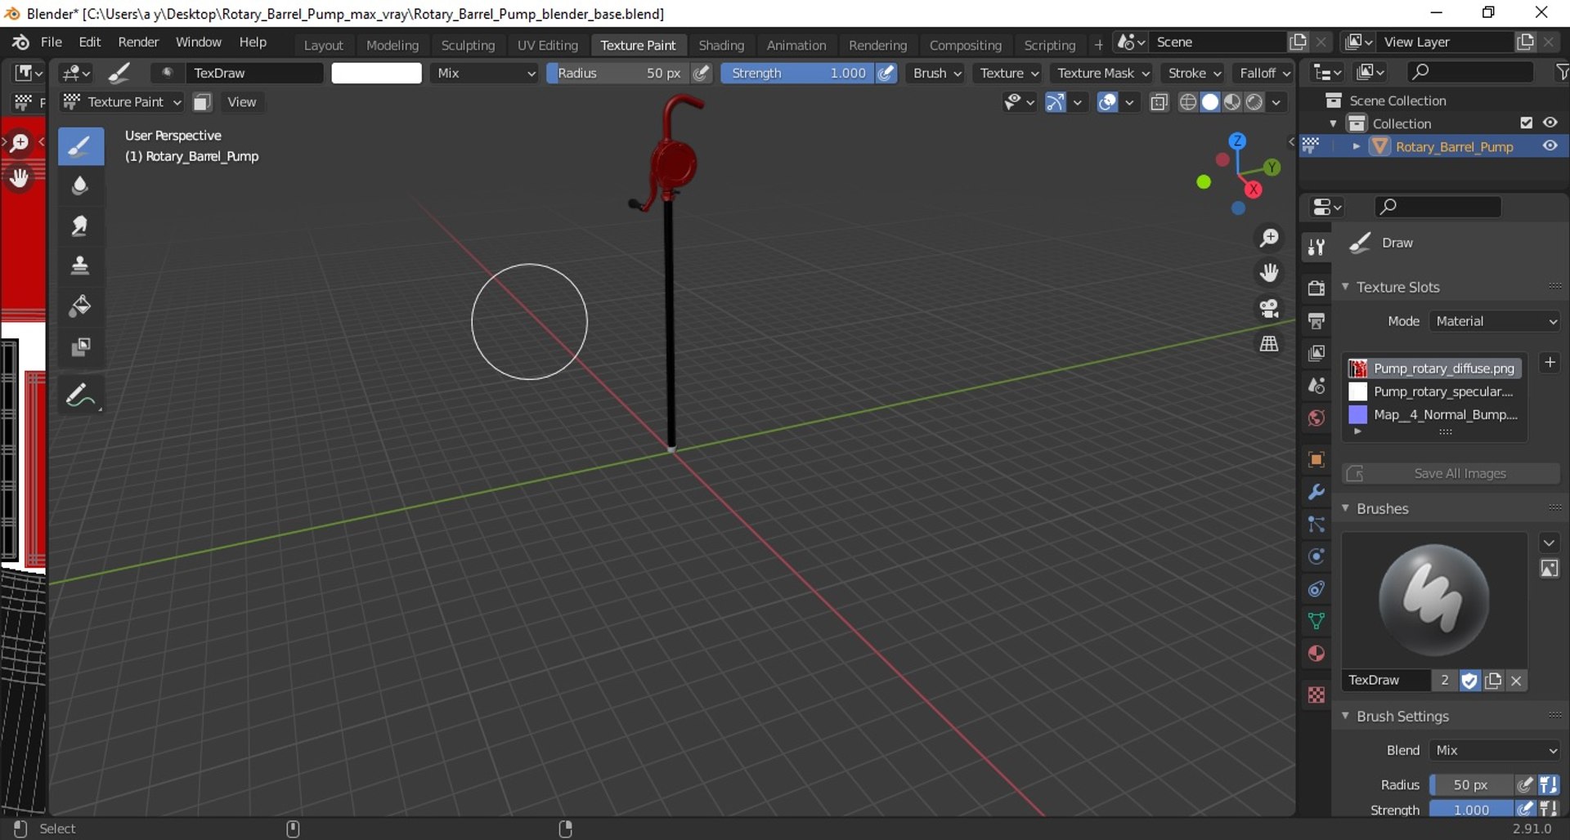Select the Fill bucket tool
Viewport: 1570px width, 840px height.
[x=80, y=306]
